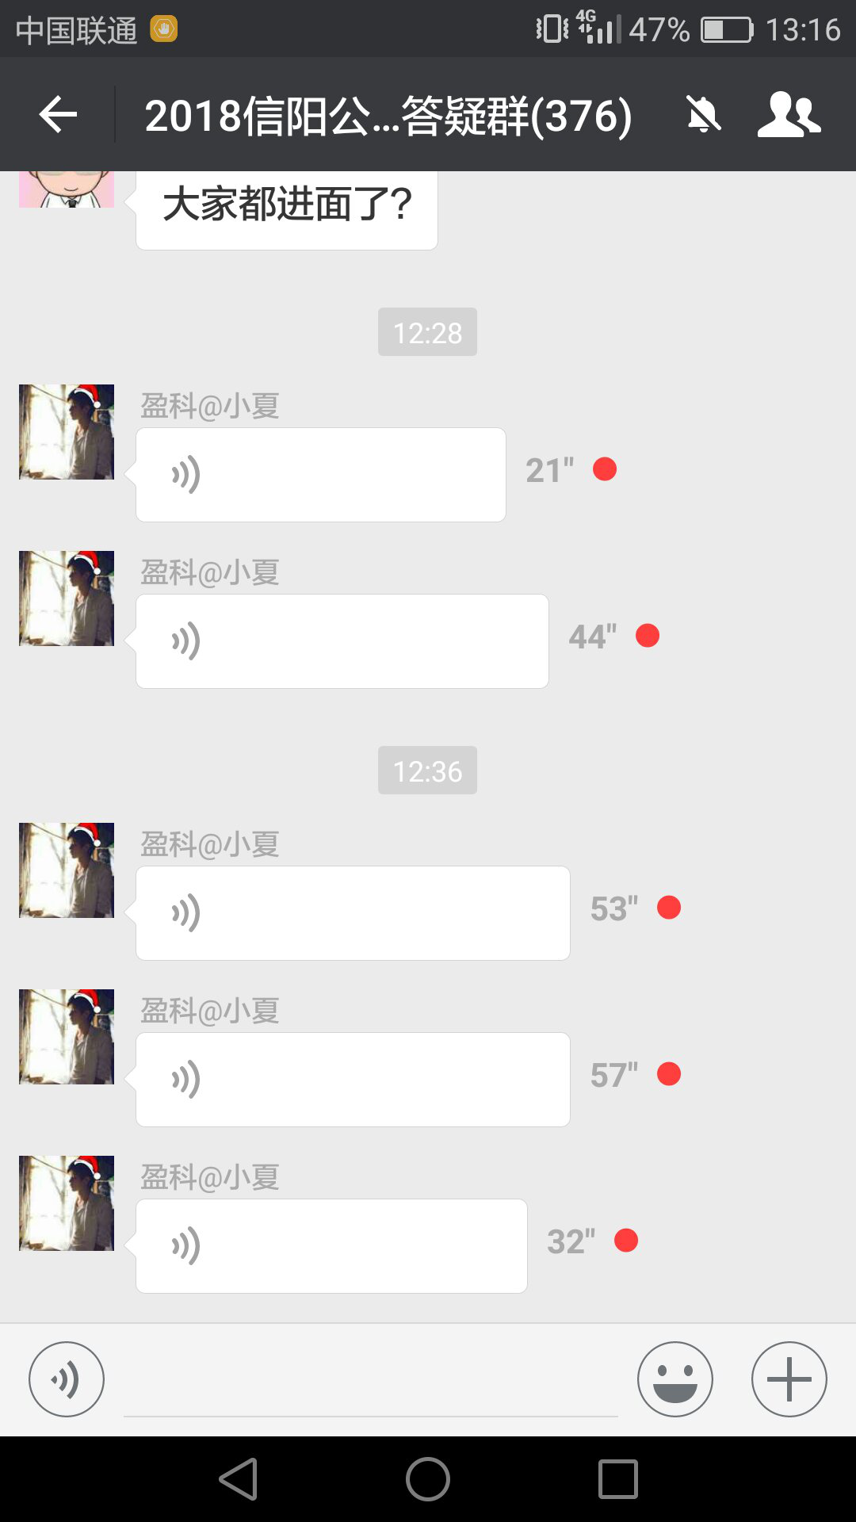The width and height of the screenshot is (856, 1522).
Task: Play the 21-second voice message
Action: [320, 475]
